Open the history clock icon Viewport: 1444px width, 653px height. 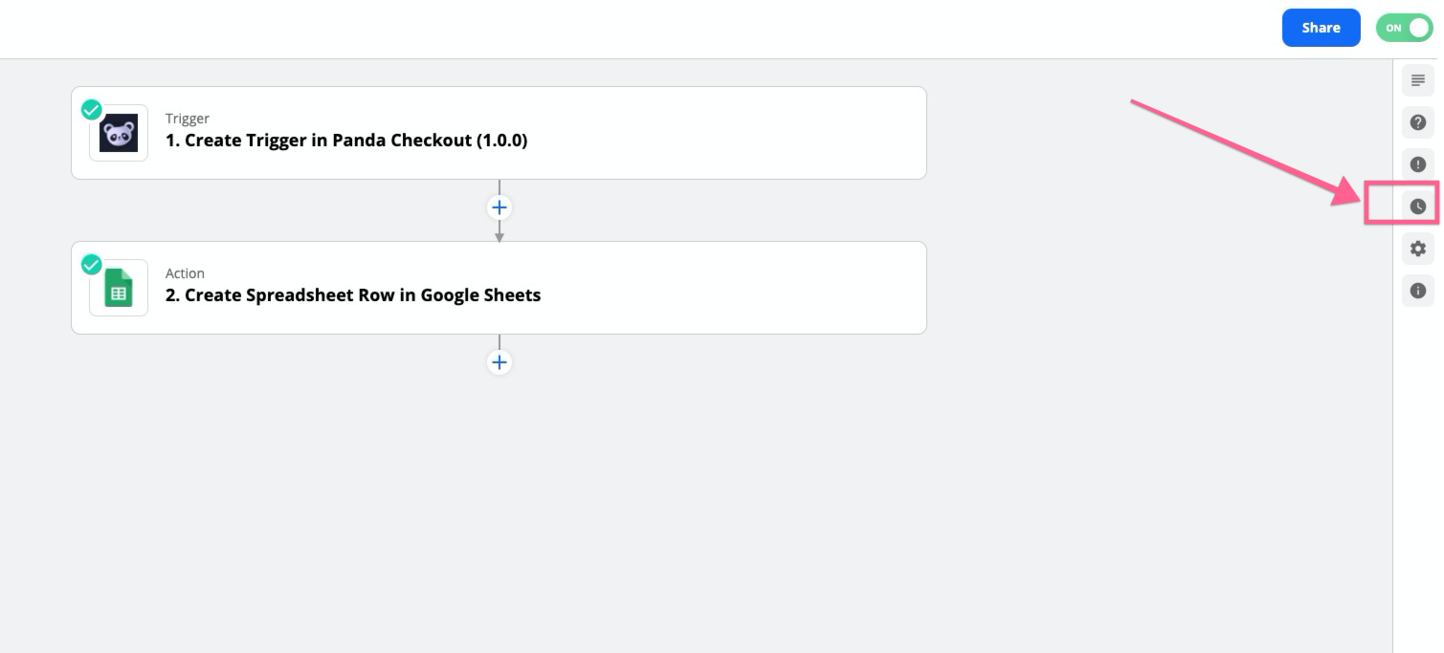point(1418,206)
